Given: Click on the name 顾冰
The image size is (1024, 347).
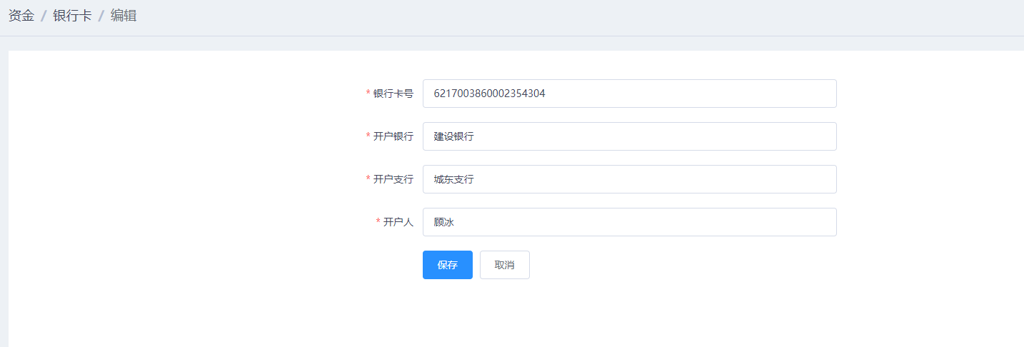Looking at the screenshot, I should pyautogui.click(x=443, y=222).
